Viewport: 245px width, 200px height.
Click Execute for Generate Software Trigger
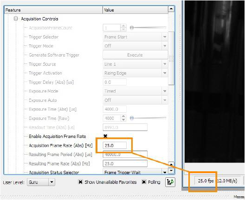point(135,55)
